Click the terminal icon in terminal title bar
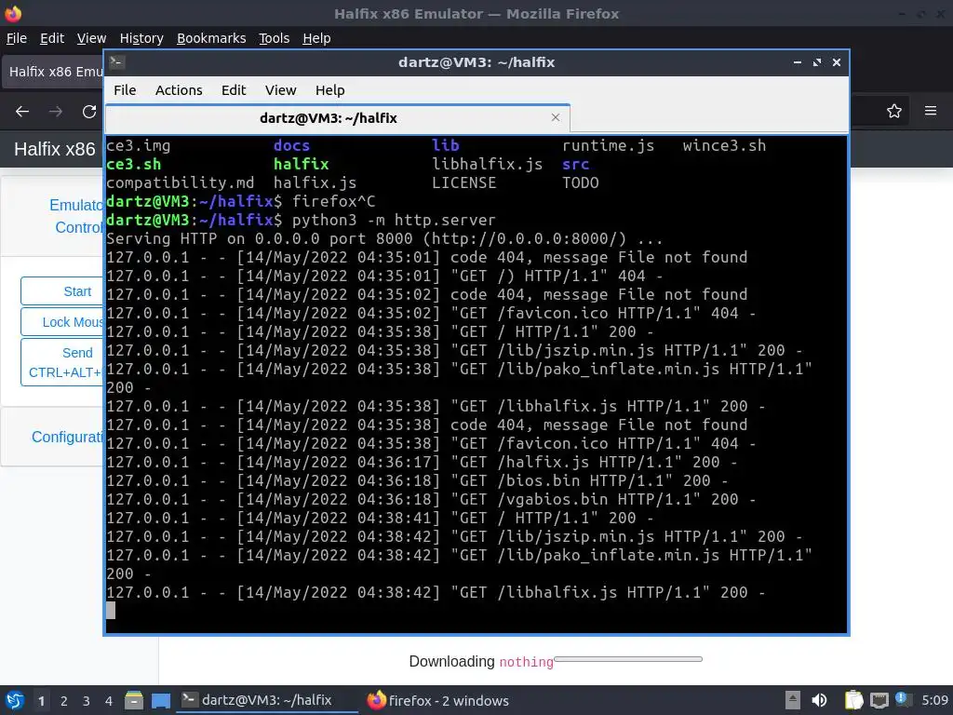Screen dimensions: 953x715 117,62
